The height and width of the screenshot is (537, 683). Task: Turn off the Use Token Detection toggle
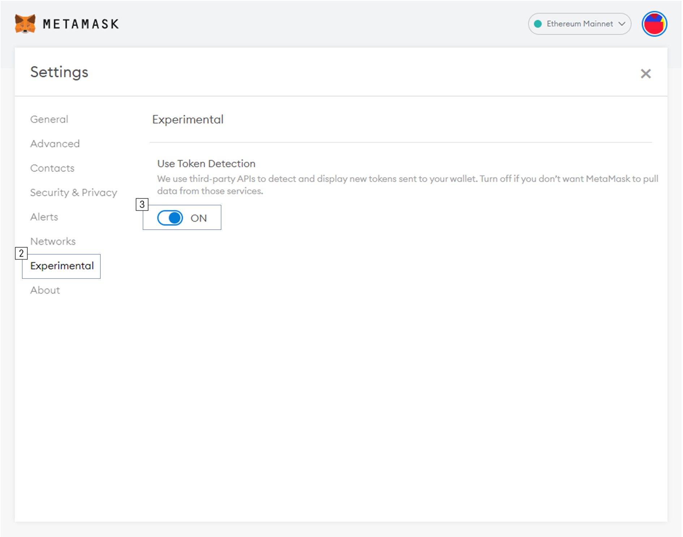coord(170,218)
